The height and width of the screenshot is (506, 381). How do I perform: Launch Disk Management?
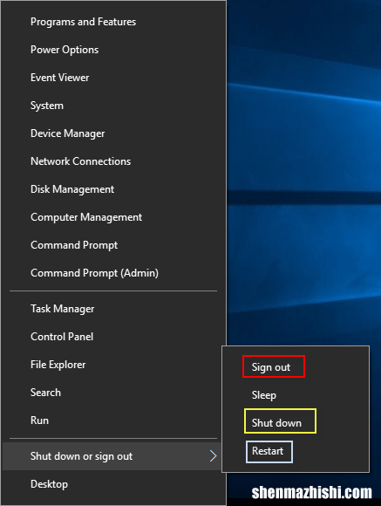point(113,189)
